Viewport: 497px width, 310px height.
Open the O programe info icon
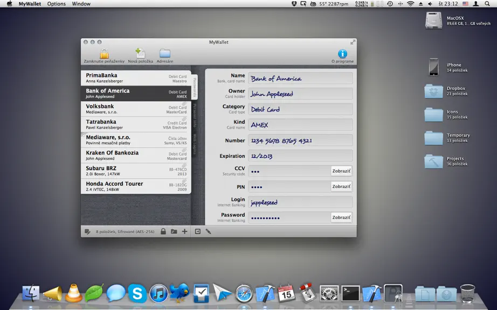[342, 54]
